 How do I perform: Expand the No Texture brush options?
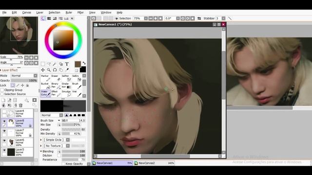pyautogui.click(x=41, y=146)
